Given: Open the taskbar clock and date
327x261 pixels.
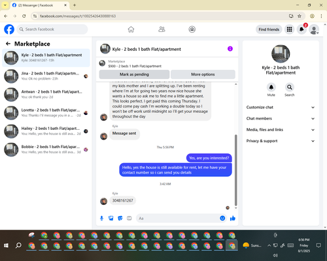Looking at the screenshot, I should click(303, 245).
